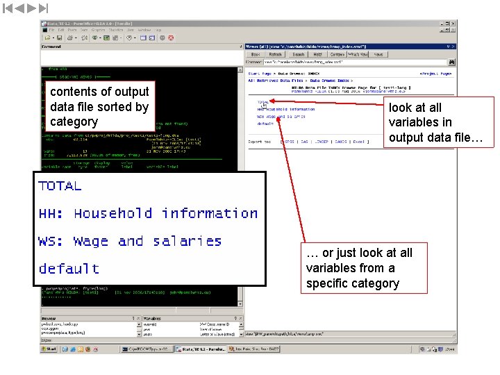Open the Data Editor toolbar icon
Viewport: 500px width, 375px height.
[143, 38]
